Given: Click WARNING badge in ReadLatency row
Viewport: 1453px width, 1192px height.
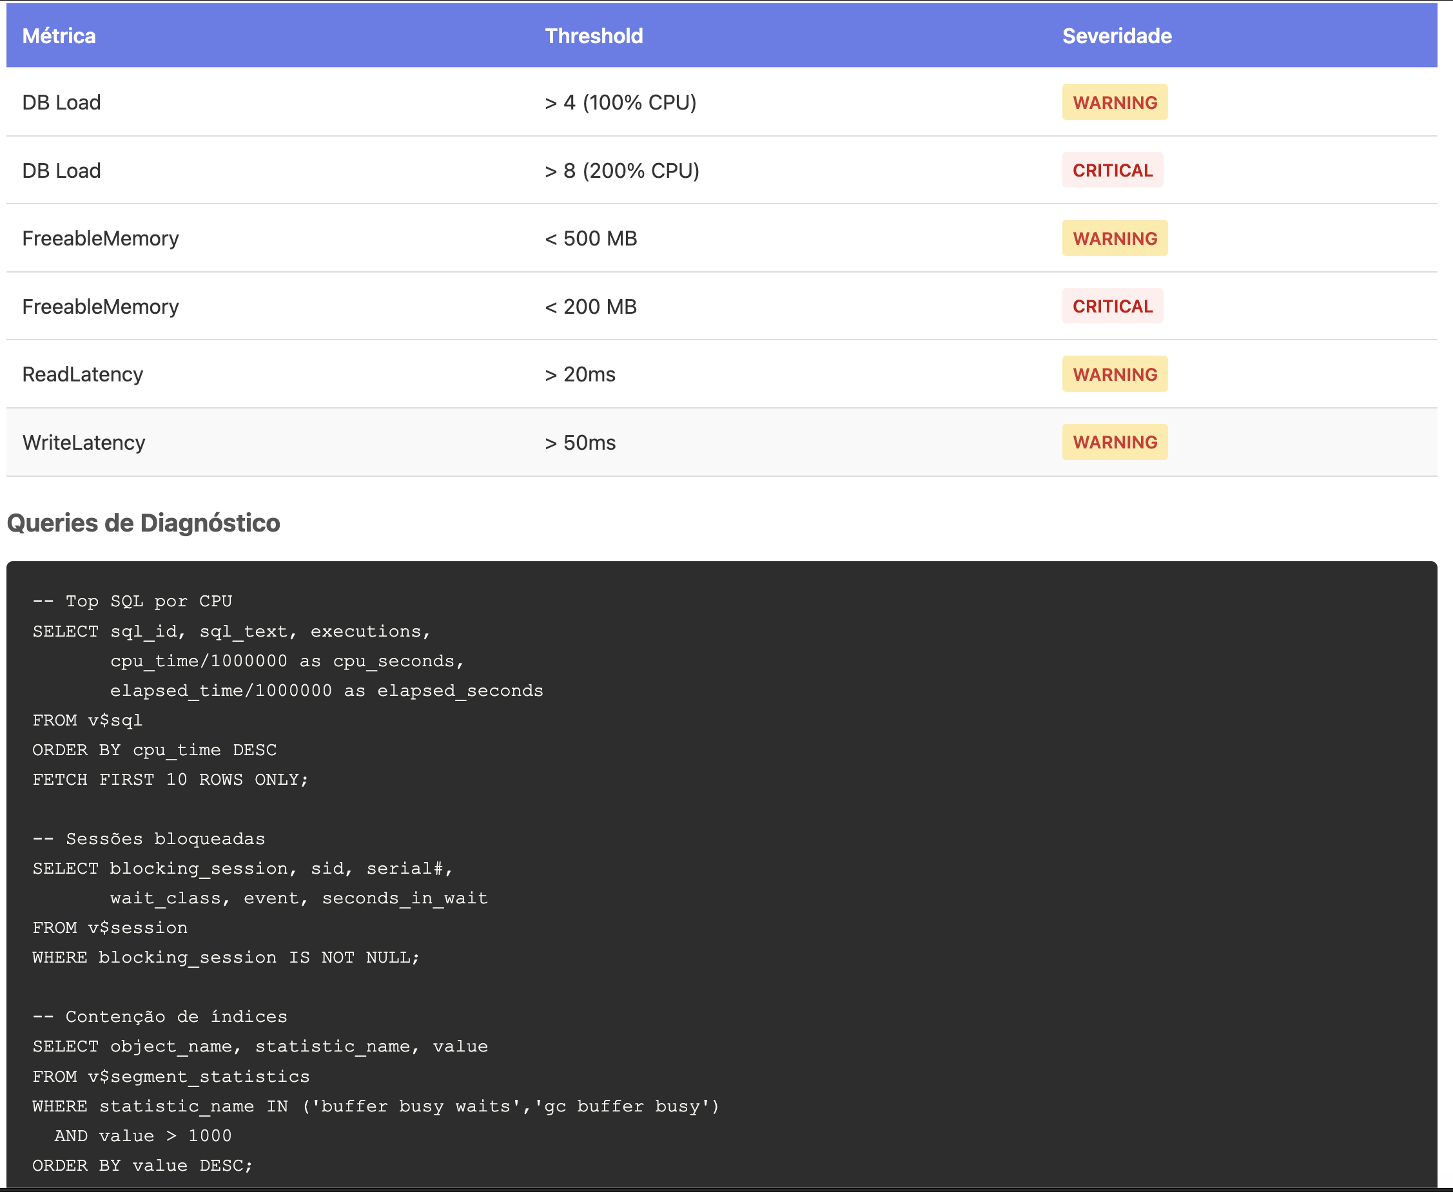Looking at the screenshot, I should 1115,374.
